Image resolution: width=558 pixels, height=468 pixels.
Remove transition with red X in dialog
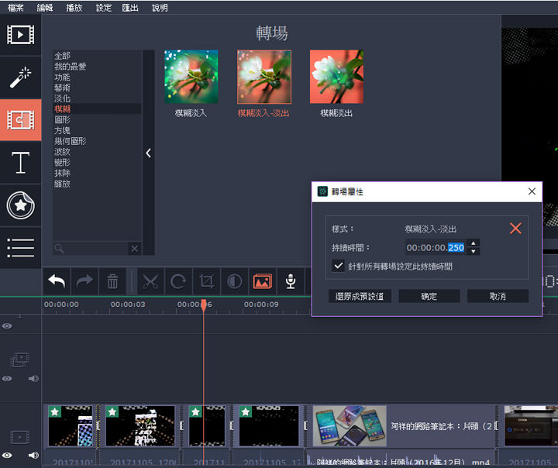click(515, 229)
